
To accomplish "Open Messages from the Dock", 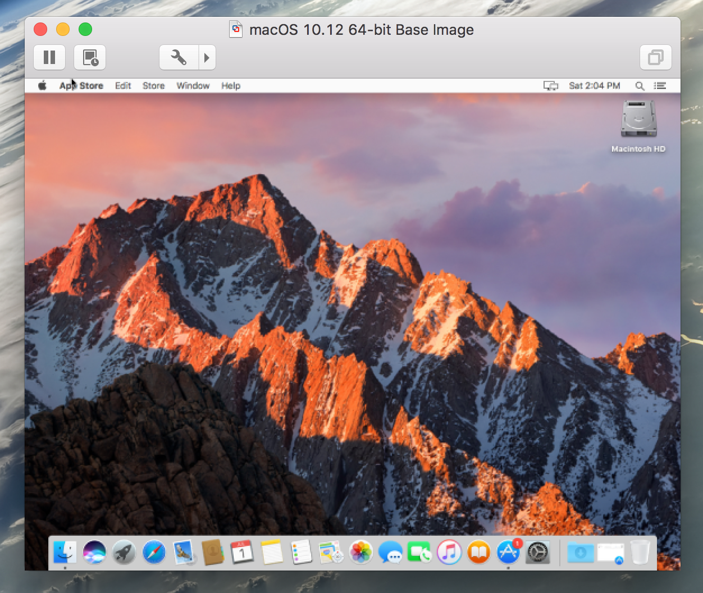I will point(390,553).
